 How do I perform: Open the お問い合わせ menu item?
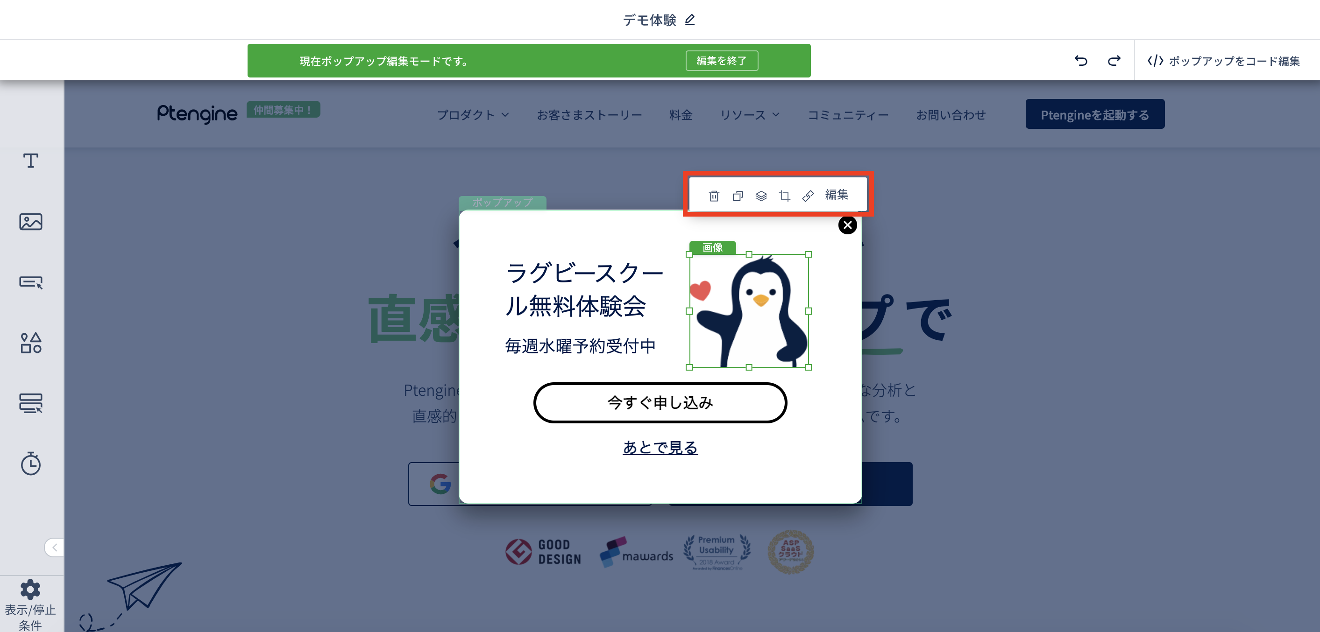click(951, 115)
